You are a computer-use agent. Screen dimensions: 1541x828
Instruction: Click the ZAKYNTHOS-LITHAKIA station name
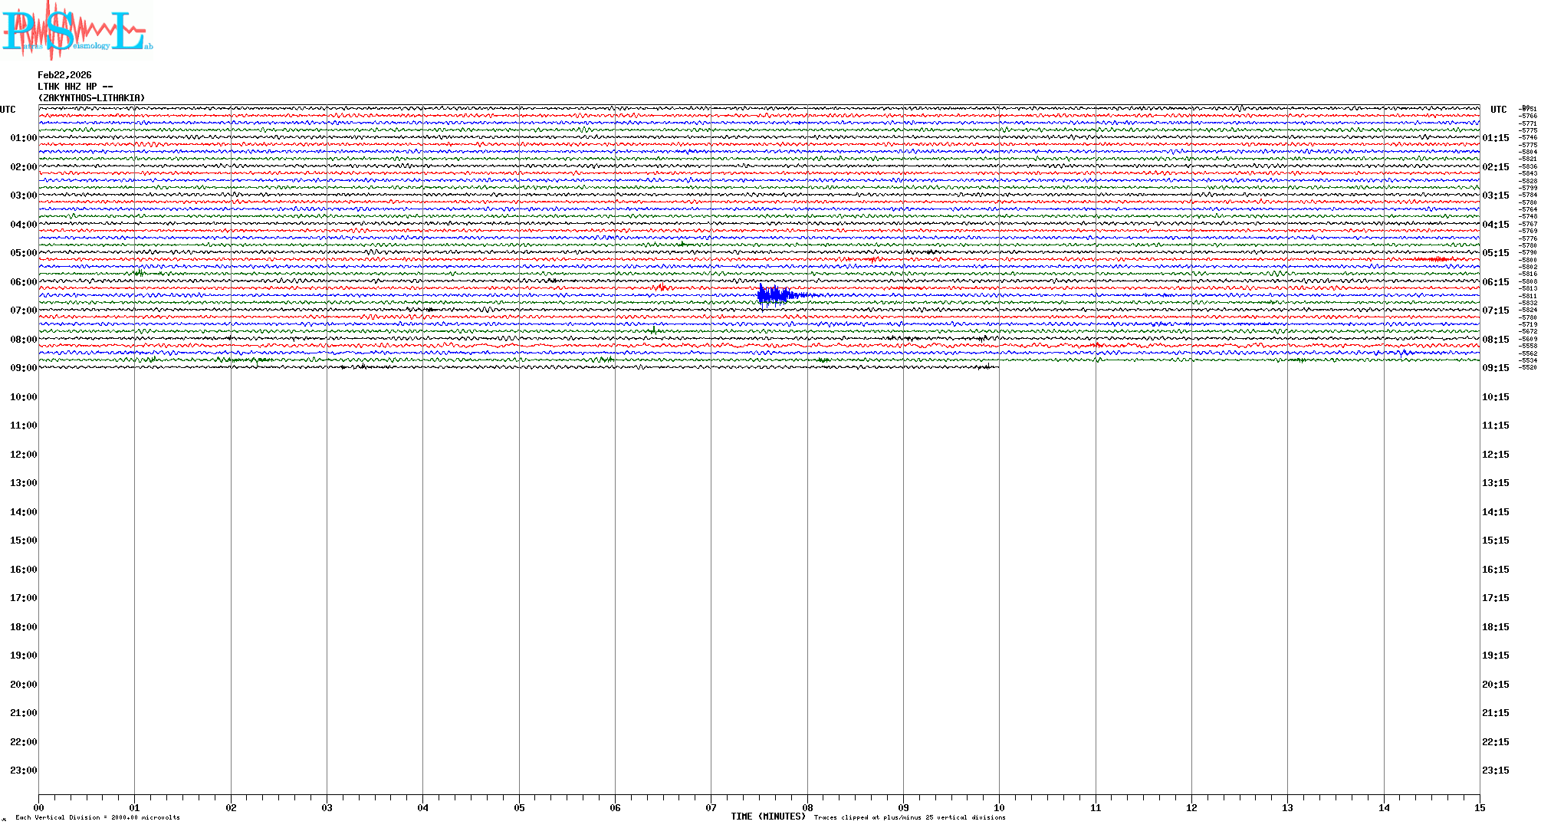(91, 98)
